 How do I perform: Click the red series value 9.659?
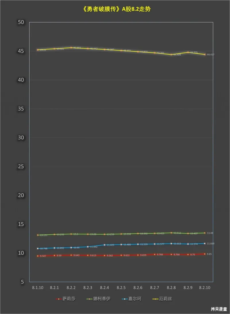point(143,255)
